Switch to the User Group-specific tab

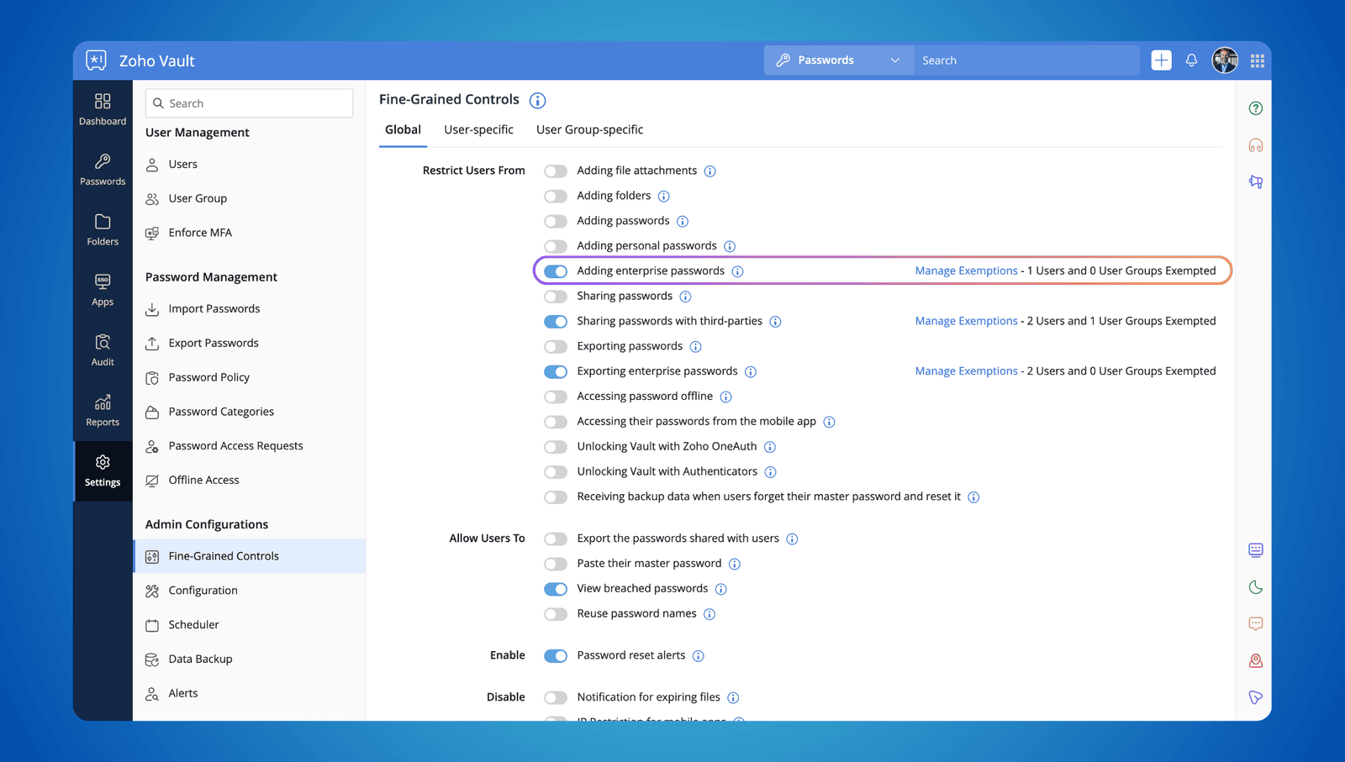[589, 129]
